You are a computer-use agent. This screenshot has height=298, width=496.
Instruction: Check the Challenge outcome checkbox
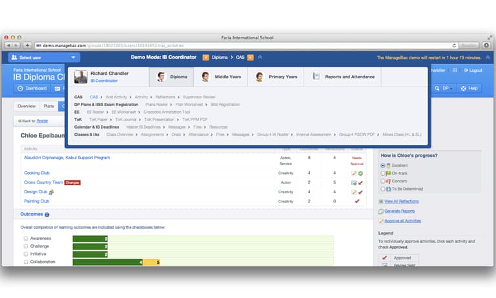(x=26, y=246)
